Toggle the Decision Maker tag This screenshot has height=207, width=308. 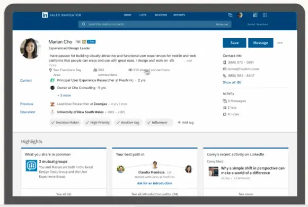[65, 123]
